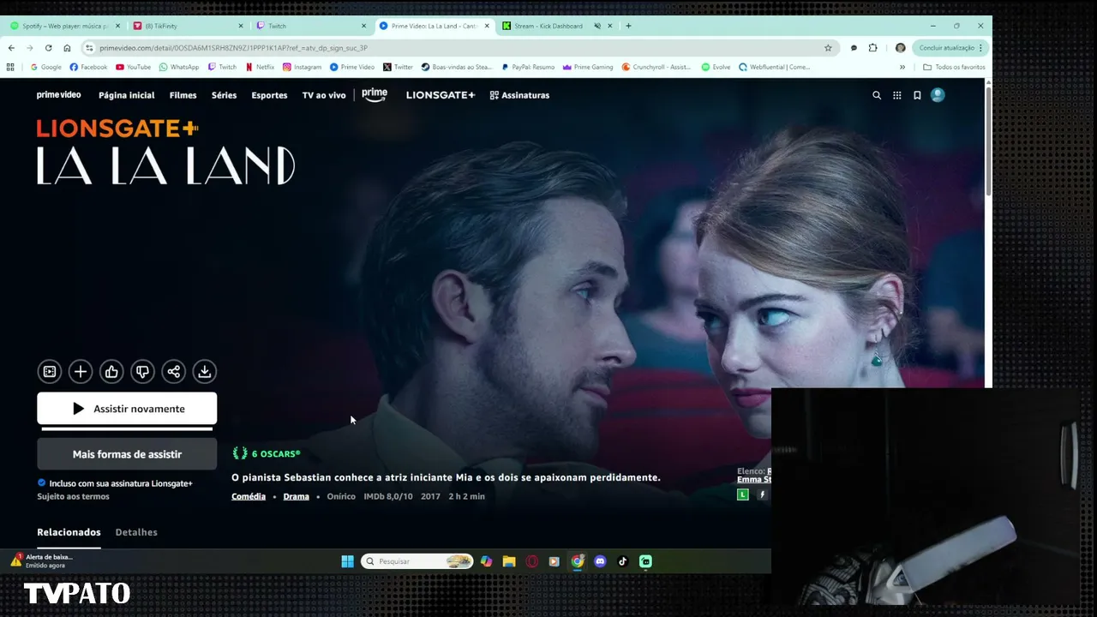Image resolution: width=1097 pixels, height=617 pixels.
Task: Expand Mais formas de assistir options
Action: 127,454
